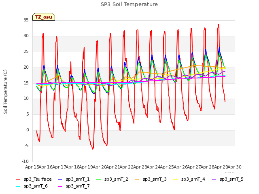The width and height of the screenshot is (259, 194).
Task: Toggle sp3_smT_7 legend entry
Action: (74, 186)
